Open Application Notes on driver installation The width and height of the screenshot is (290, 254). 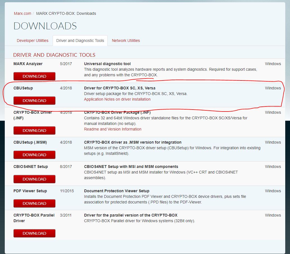point(117,99)
